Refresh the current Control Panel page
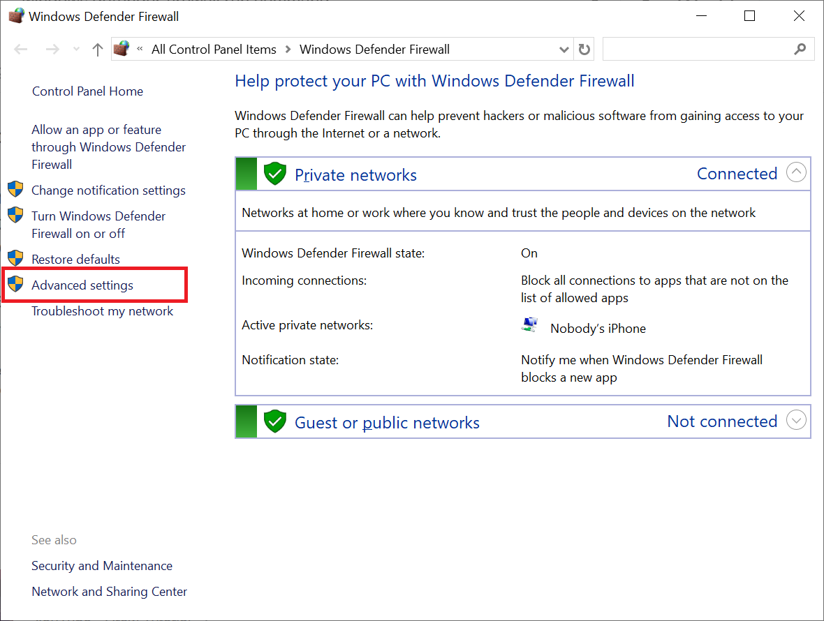Screen dimensions: 824x621 [x=584, y=49]
